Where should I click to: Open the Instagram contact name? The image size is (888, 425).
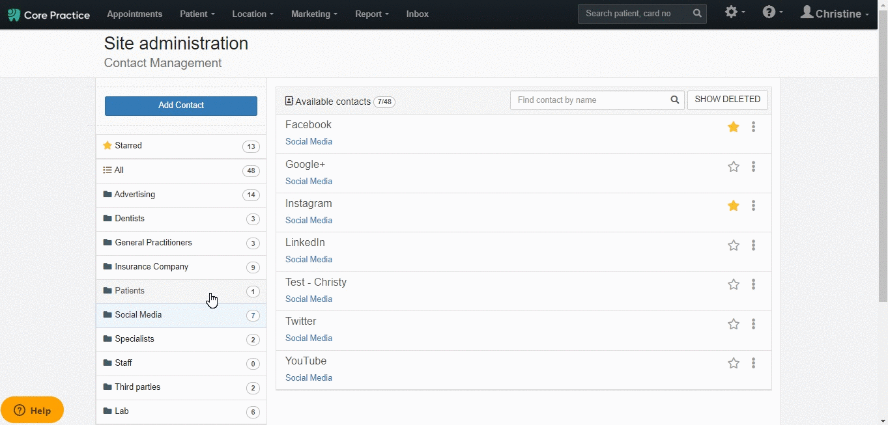coord(309,204)
